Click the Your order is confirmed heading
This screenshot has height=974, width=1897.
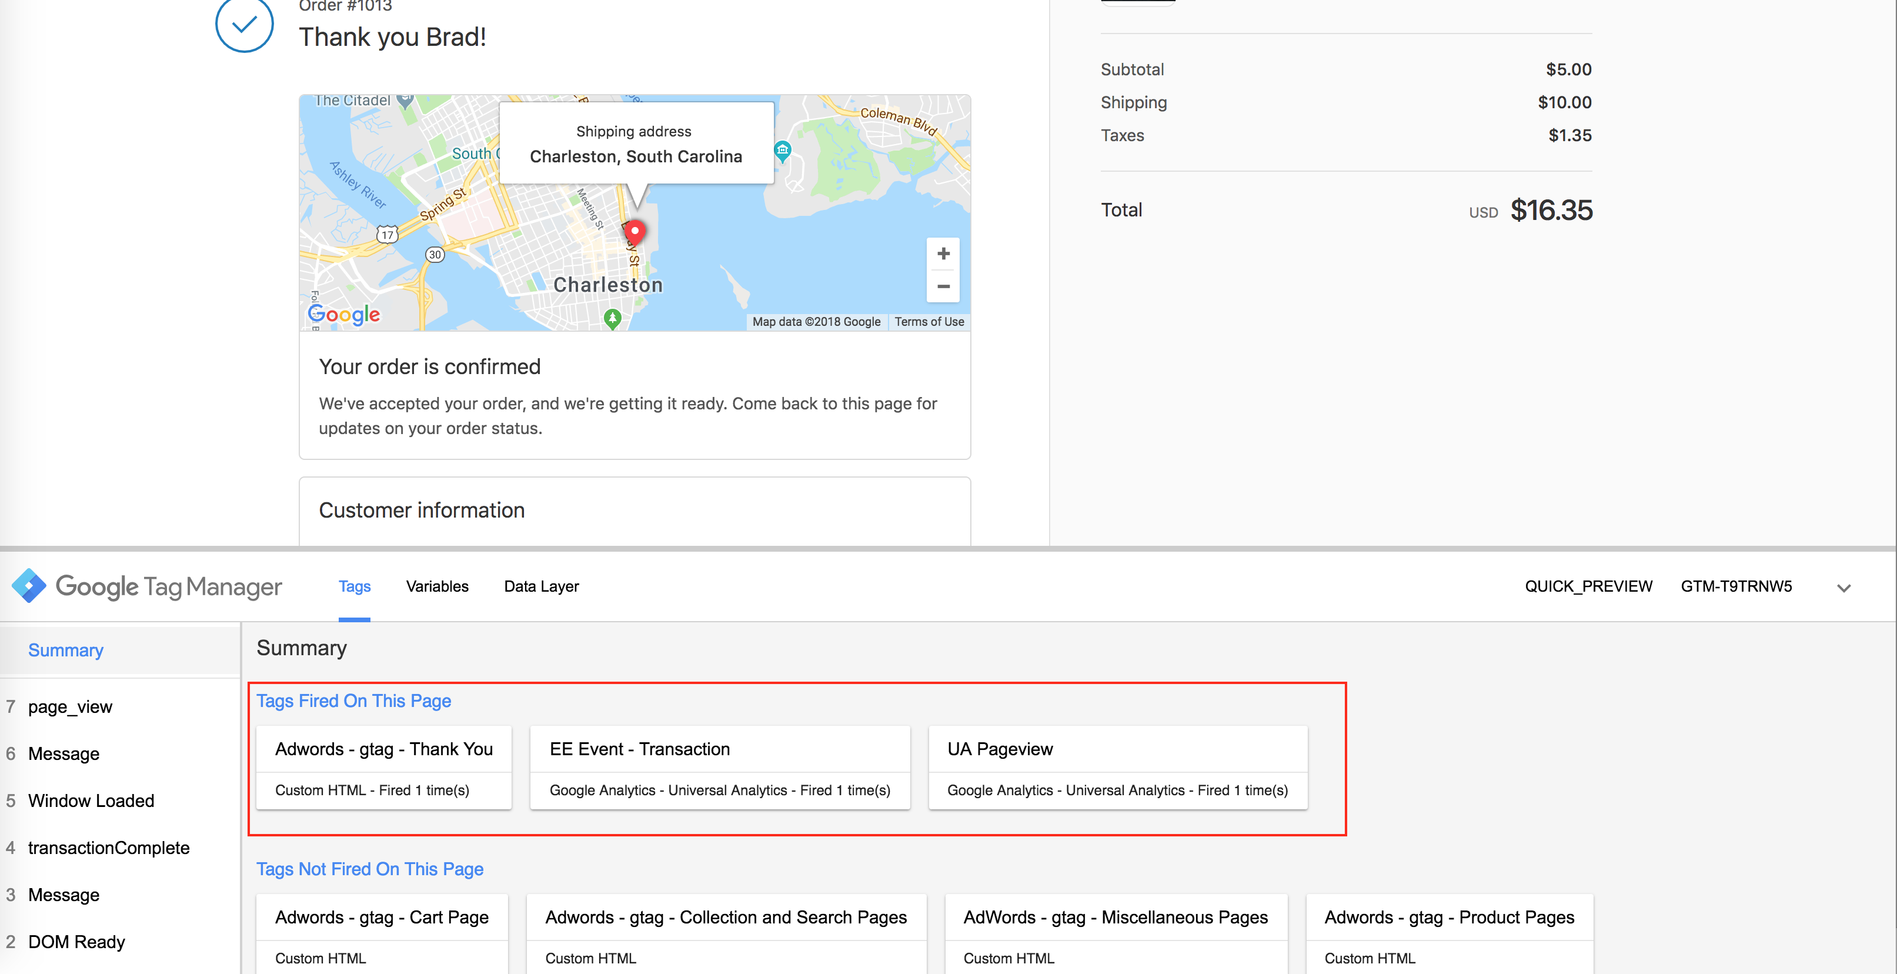tap(429, 367)
